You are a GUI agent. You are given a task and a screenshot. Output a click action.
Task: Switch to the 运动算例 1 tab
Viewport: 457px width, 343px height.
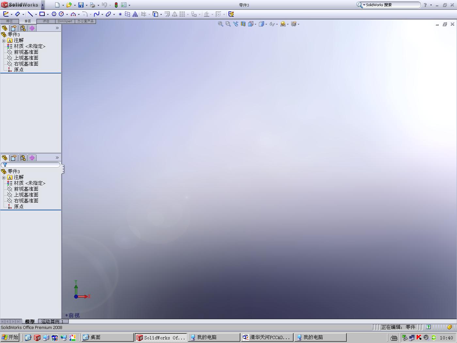point(52,321)
